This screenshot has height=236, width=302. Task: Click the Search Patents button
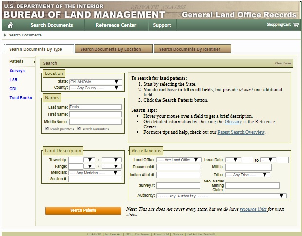tap(83, 210)
